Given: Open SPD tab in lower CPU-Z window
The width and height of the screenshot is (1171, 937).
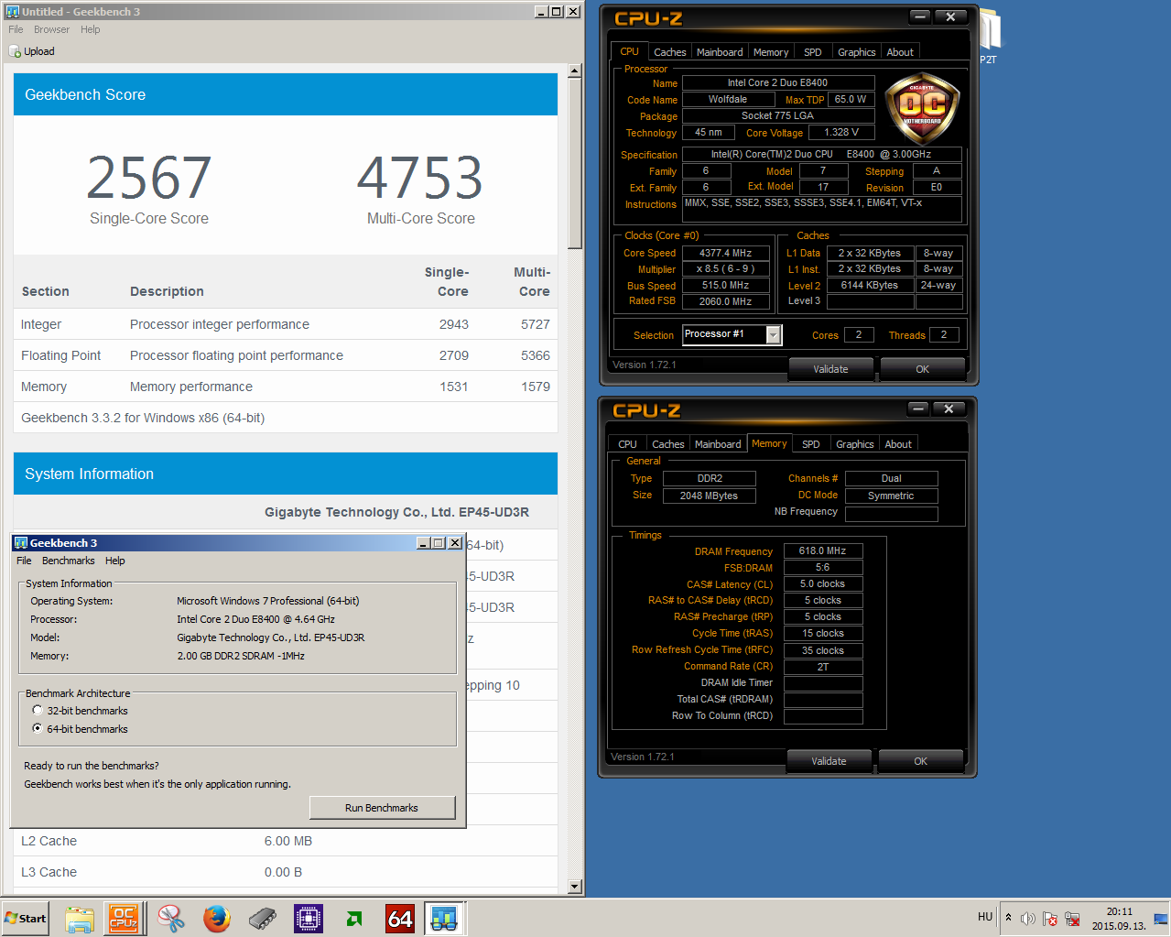Looking at the screenshot, I should pos(811,444).
